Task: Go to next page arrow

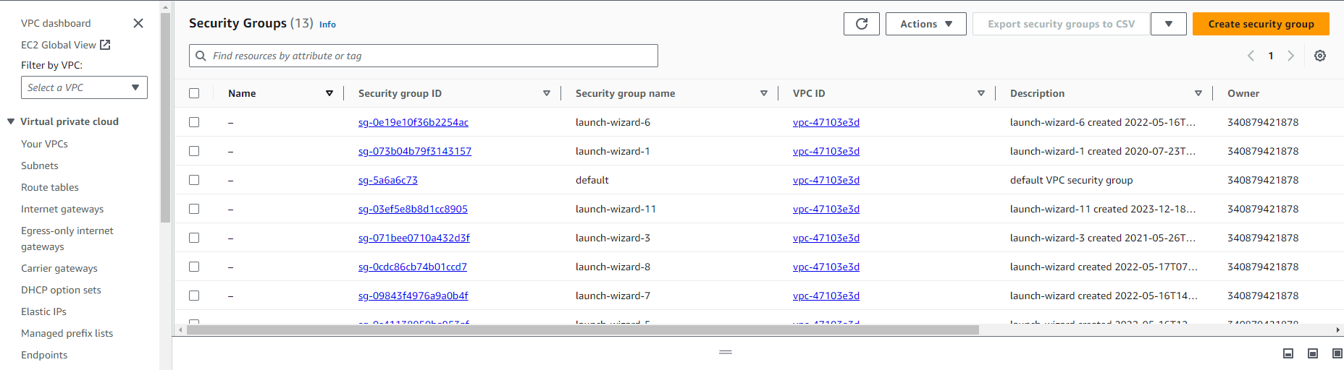Action: click(x=1290, y=56)
